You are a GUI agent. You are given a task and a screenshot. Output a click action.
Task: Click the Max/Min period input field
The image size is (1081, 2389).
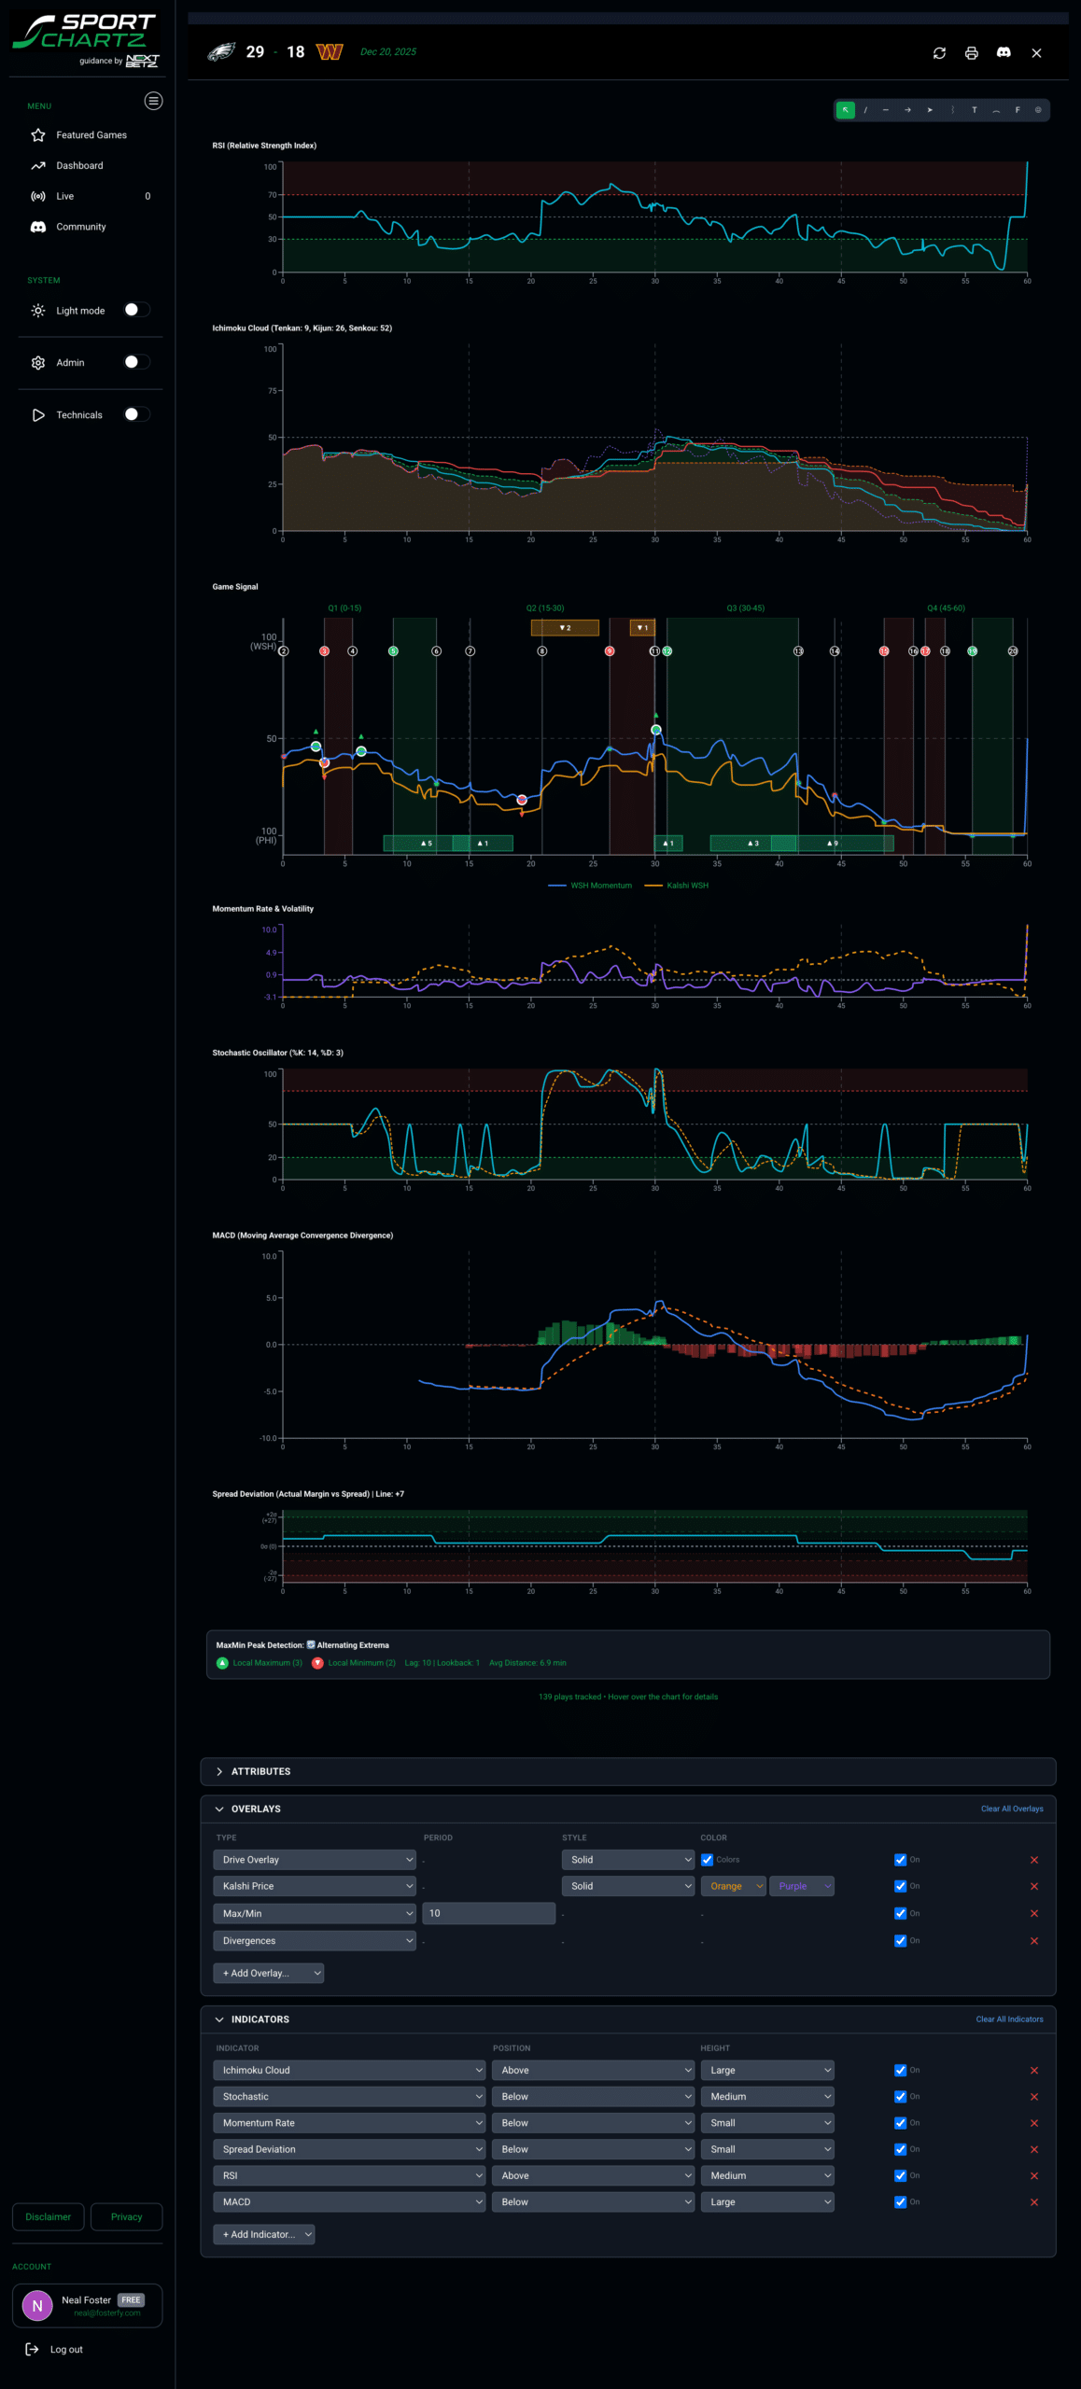(488, 1913)
